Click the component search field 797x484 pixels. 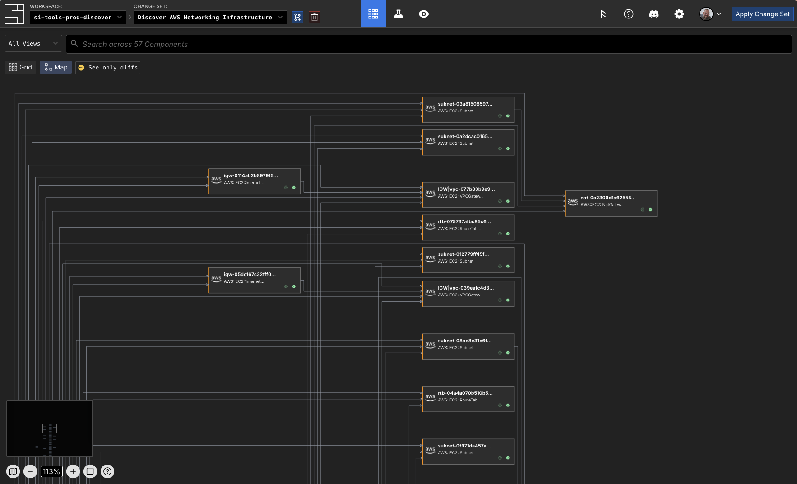[x=429, y=44]
